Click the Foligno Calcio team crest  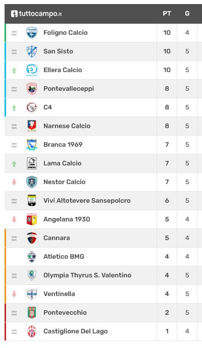click(32, 33)
